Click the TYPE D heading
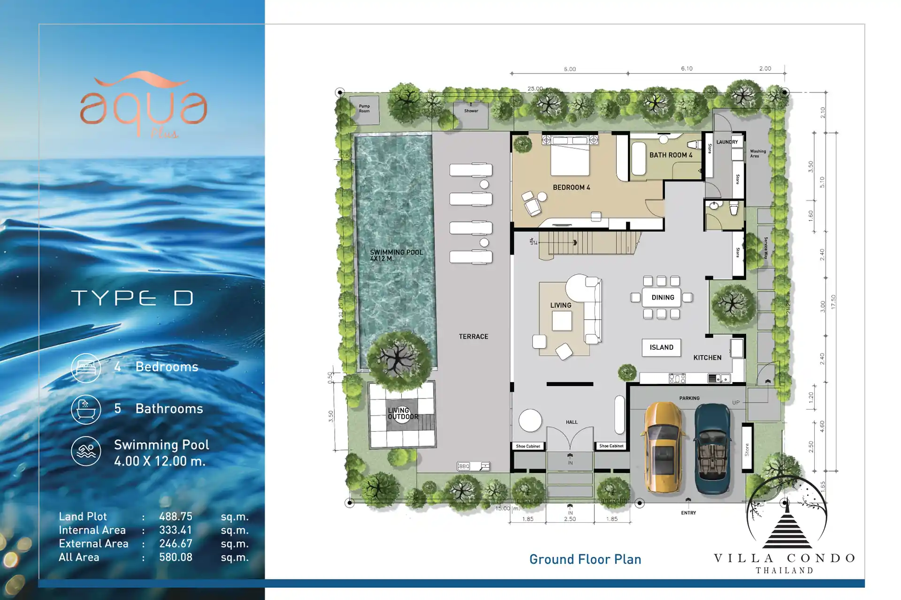This screenshot has height=600, width=901. (x=132, y=298)
